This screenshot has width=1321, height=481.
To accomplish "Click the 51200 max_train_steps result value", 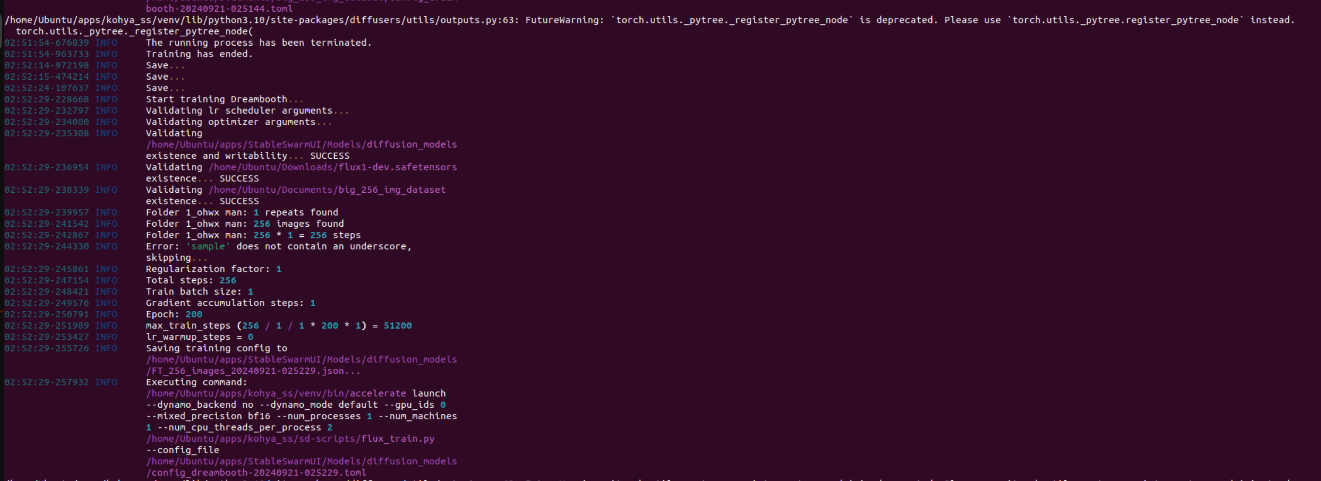I will click(x=397, y=326).
